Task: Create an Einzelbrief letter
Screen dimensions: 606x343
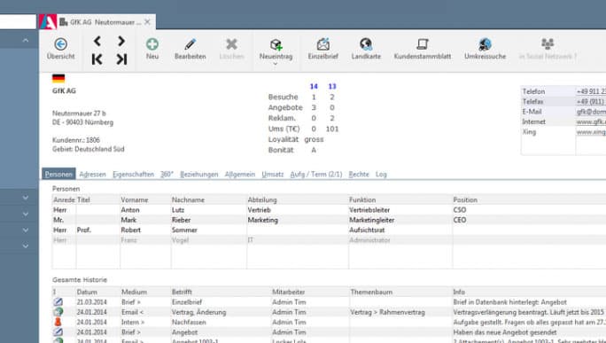Action: [x=323, y=49]
